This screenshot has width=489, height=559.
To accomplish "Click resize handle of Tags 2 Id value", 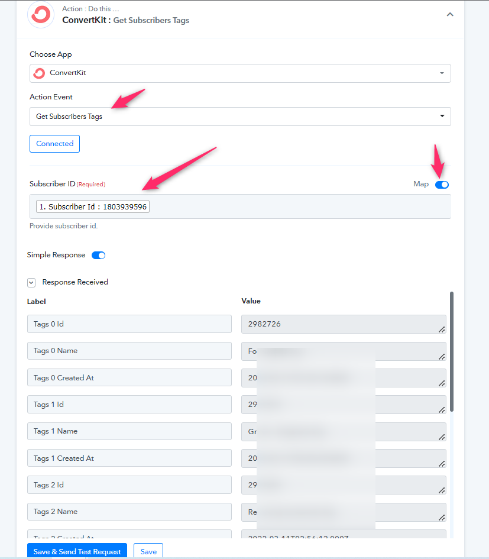I will pos(442,490).
